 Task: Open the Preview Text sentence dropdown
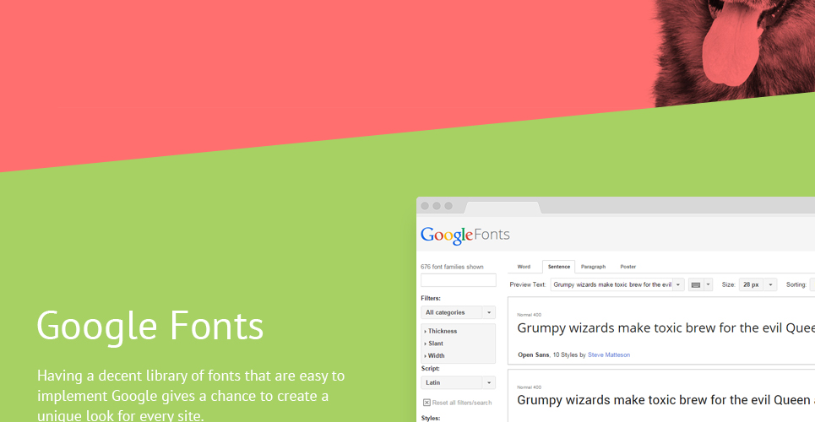(x=678, y=284)
